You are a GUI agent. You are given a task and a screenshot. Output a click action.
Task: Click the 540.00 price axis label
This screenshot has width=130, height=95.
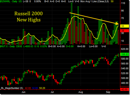point(125,68)
